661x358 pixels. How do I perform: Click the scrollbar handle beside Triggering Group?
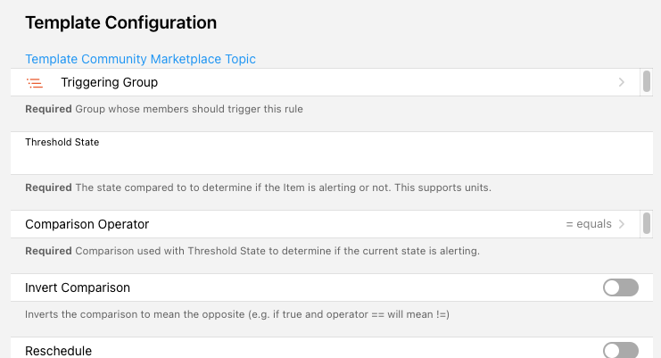[x=646, y=82]
